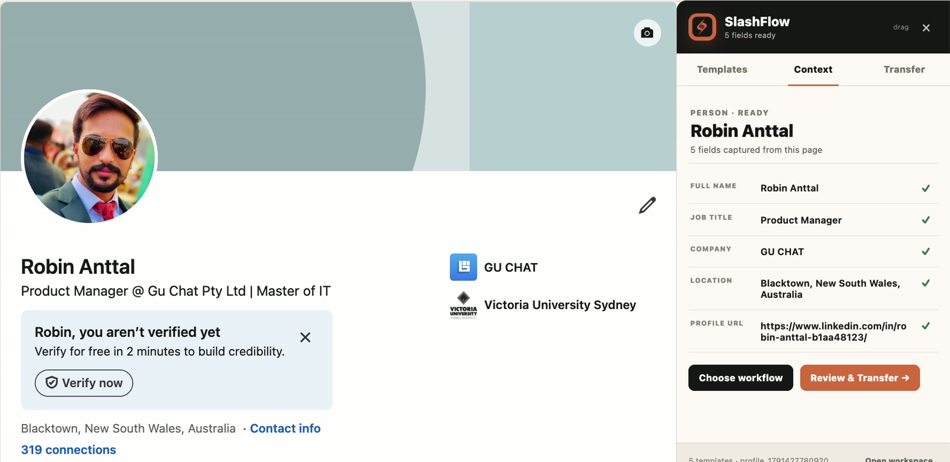Click the GU CHAT company logo icon
This screenshot has height=462, width=950.
click(463, 267)
